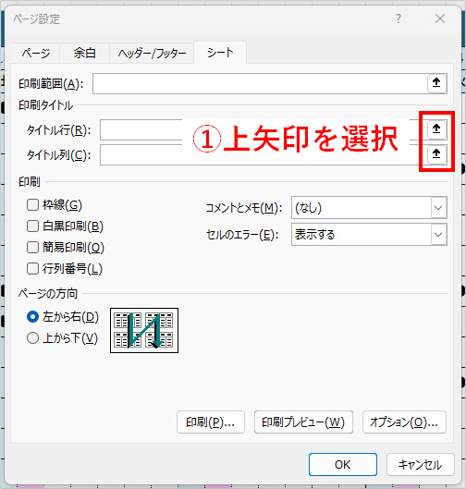Click inside the 印刷範囲 input field
Screen dimensions: 466x489
(260, 83)
